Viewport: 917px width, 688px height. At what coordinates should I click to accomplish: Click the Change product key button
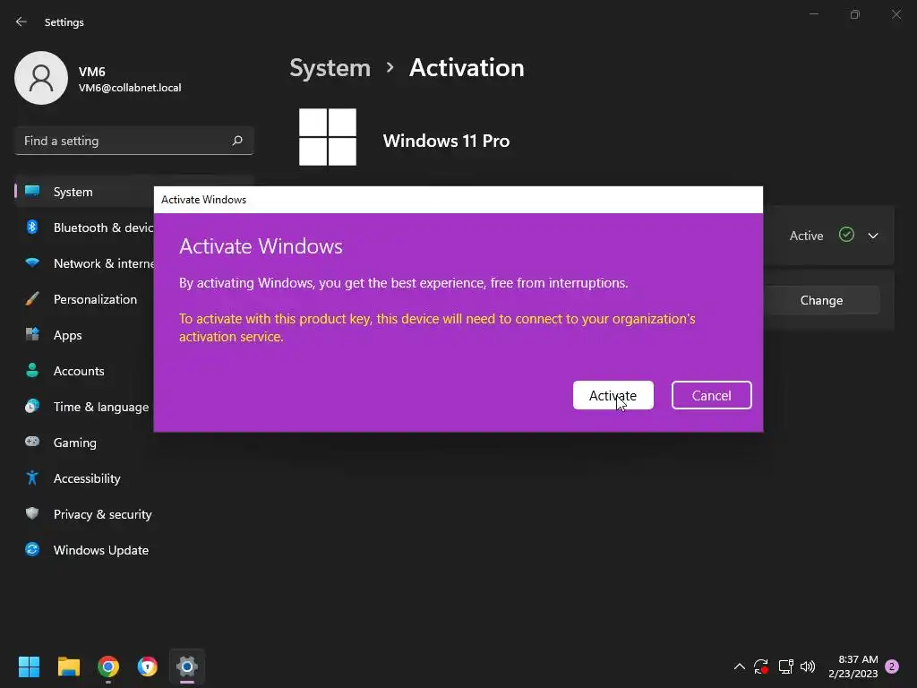pos(821,300)
